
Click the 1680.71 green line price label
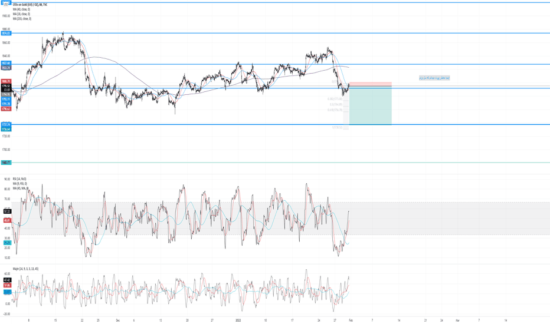point(6,163)
